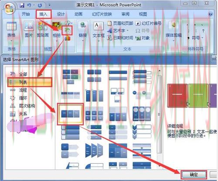
Task: Open the Insert (插入) ribbon tab
Action: [x=44, y=14]
